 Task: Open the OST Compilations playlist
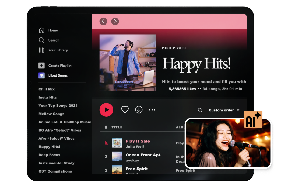tap(55, 171)
